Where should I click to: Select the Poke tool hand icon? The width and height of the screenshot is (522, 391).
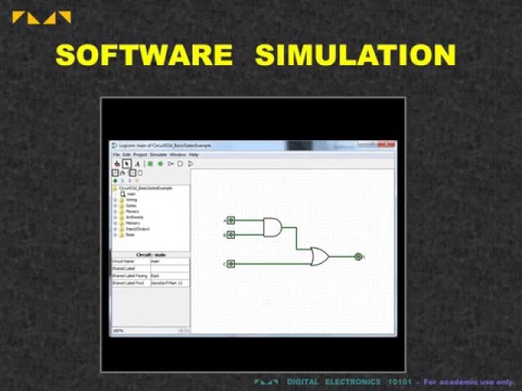coord(117,164)
